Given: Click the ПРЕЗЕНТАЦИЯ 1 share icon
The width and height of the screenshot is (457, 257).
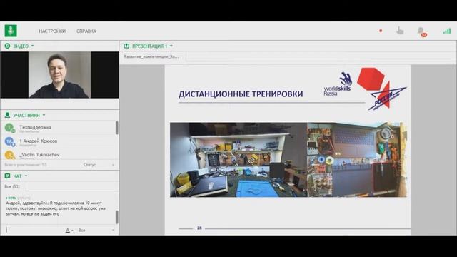Looking at the screenshot, I should (126, 46).
